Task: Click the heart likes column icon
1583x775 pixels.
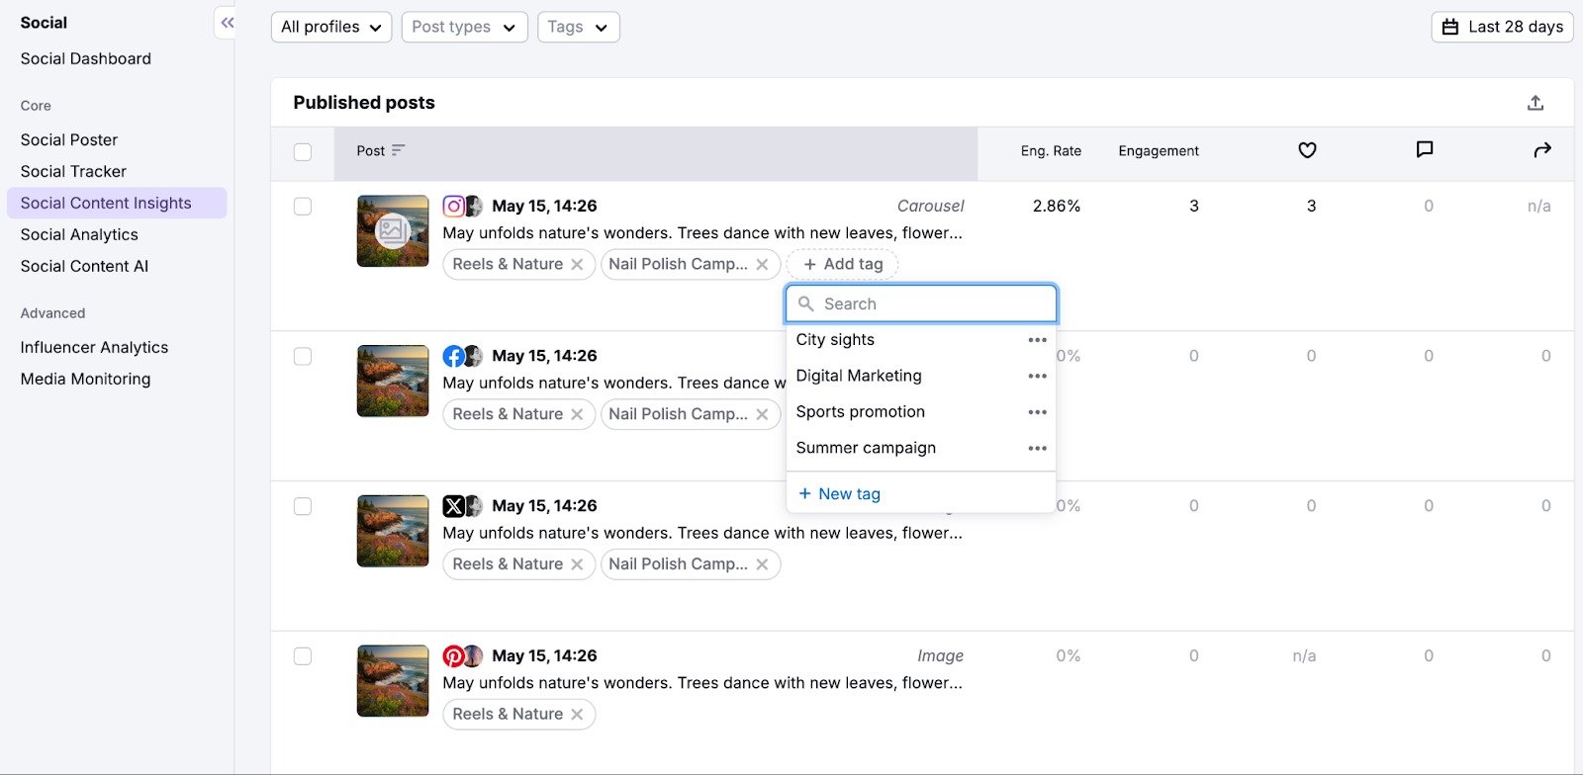Action: pyautogui.click(x=1307, y=150)
